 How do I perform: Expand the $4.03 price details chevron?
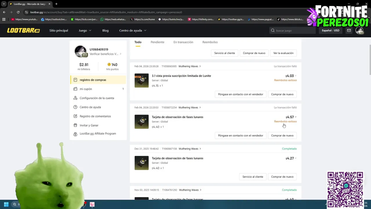pyautogui.click(x=296, y=76)
